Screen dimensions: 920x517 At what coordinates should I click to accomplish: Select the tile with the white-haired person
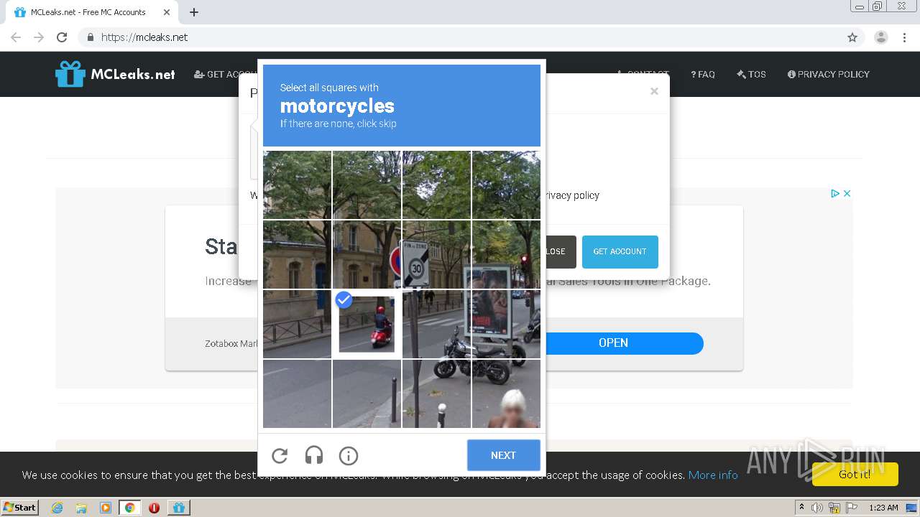point(506,393)
